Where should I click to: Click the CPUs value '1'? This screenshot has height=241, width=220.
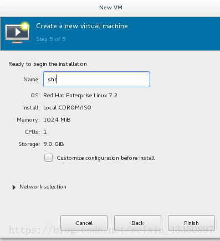[45, 132]
